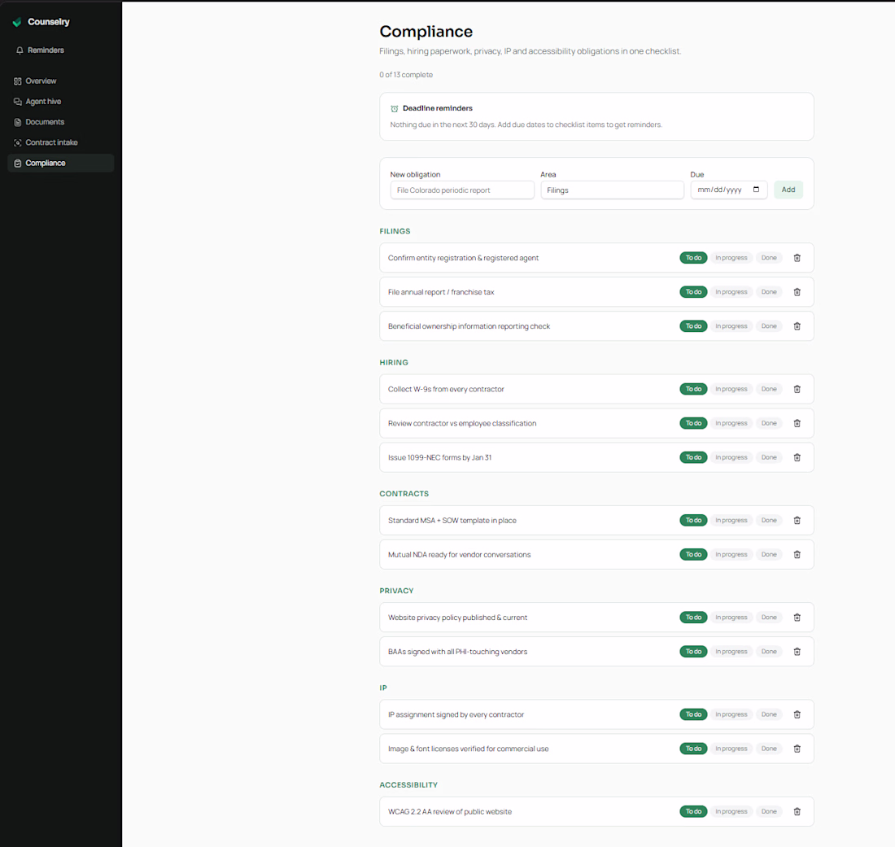The height and width of the screenshot is (847, 895).
Task: Delete 'Image & font licenses' item
Action: (797, 749)
